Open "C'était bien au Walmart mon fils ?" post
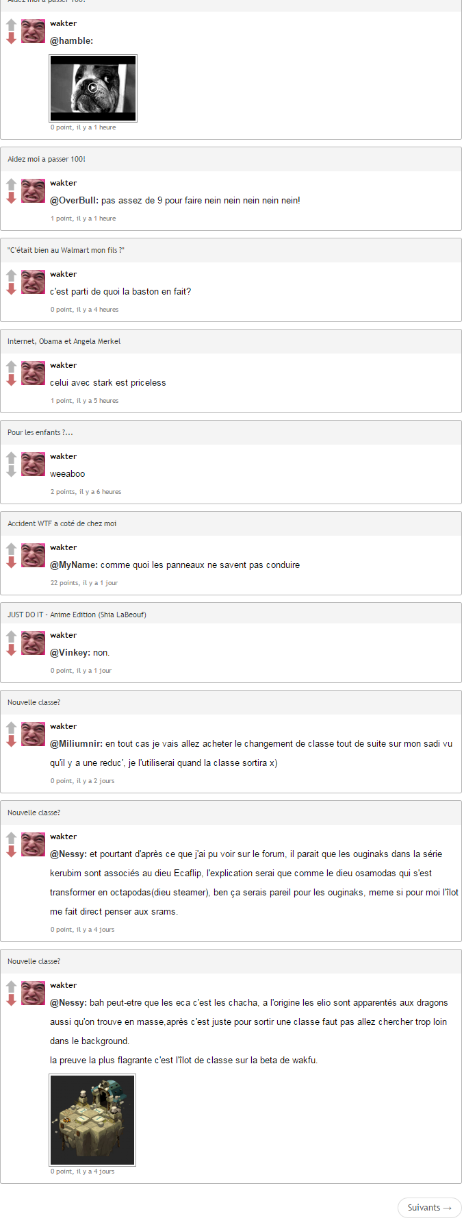 coord(66,250)
